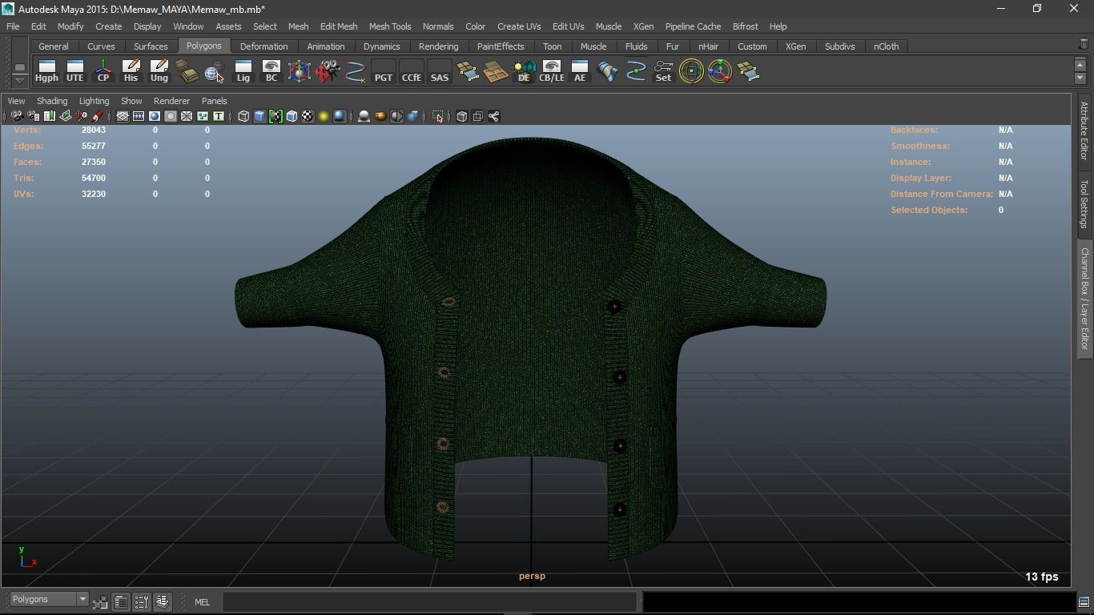Toggle use all lights yellow bulb icon

coord(324,116)
